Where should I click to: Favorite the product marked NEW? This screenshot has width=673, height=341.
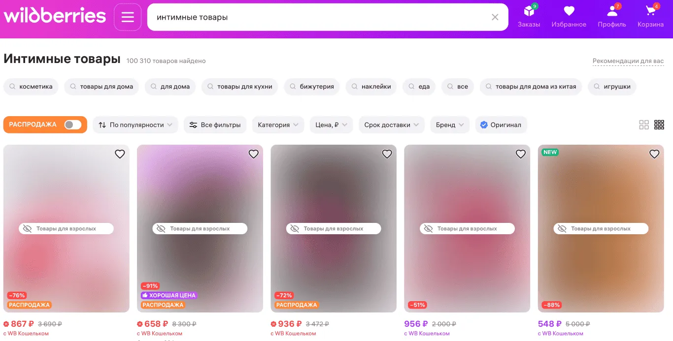coord(654,154)
